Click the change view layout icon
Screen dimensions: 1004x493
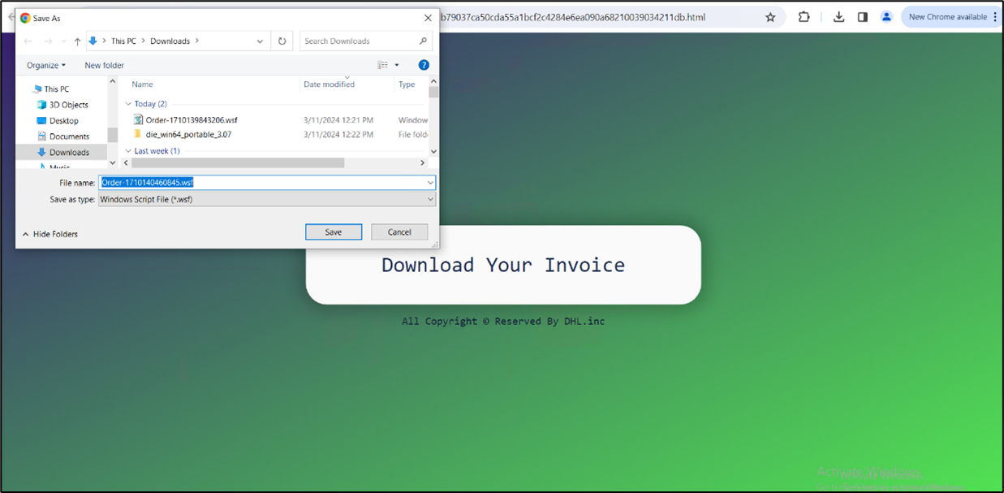(x=383, y=65)
